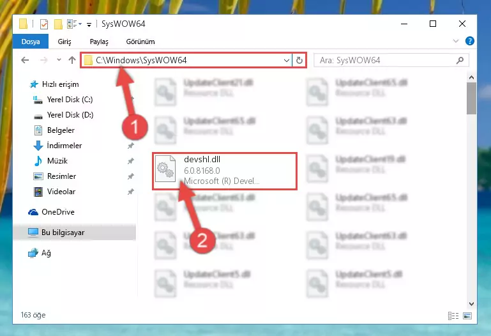Click the back navigation arrow
The width and height of the screenshot is (491, 336).
point(25,60)
